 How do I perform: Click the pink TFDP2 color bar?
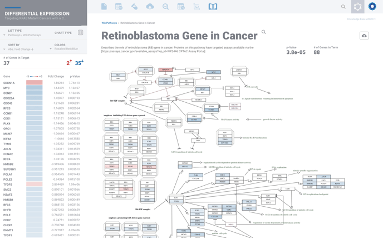coord(35,185)
